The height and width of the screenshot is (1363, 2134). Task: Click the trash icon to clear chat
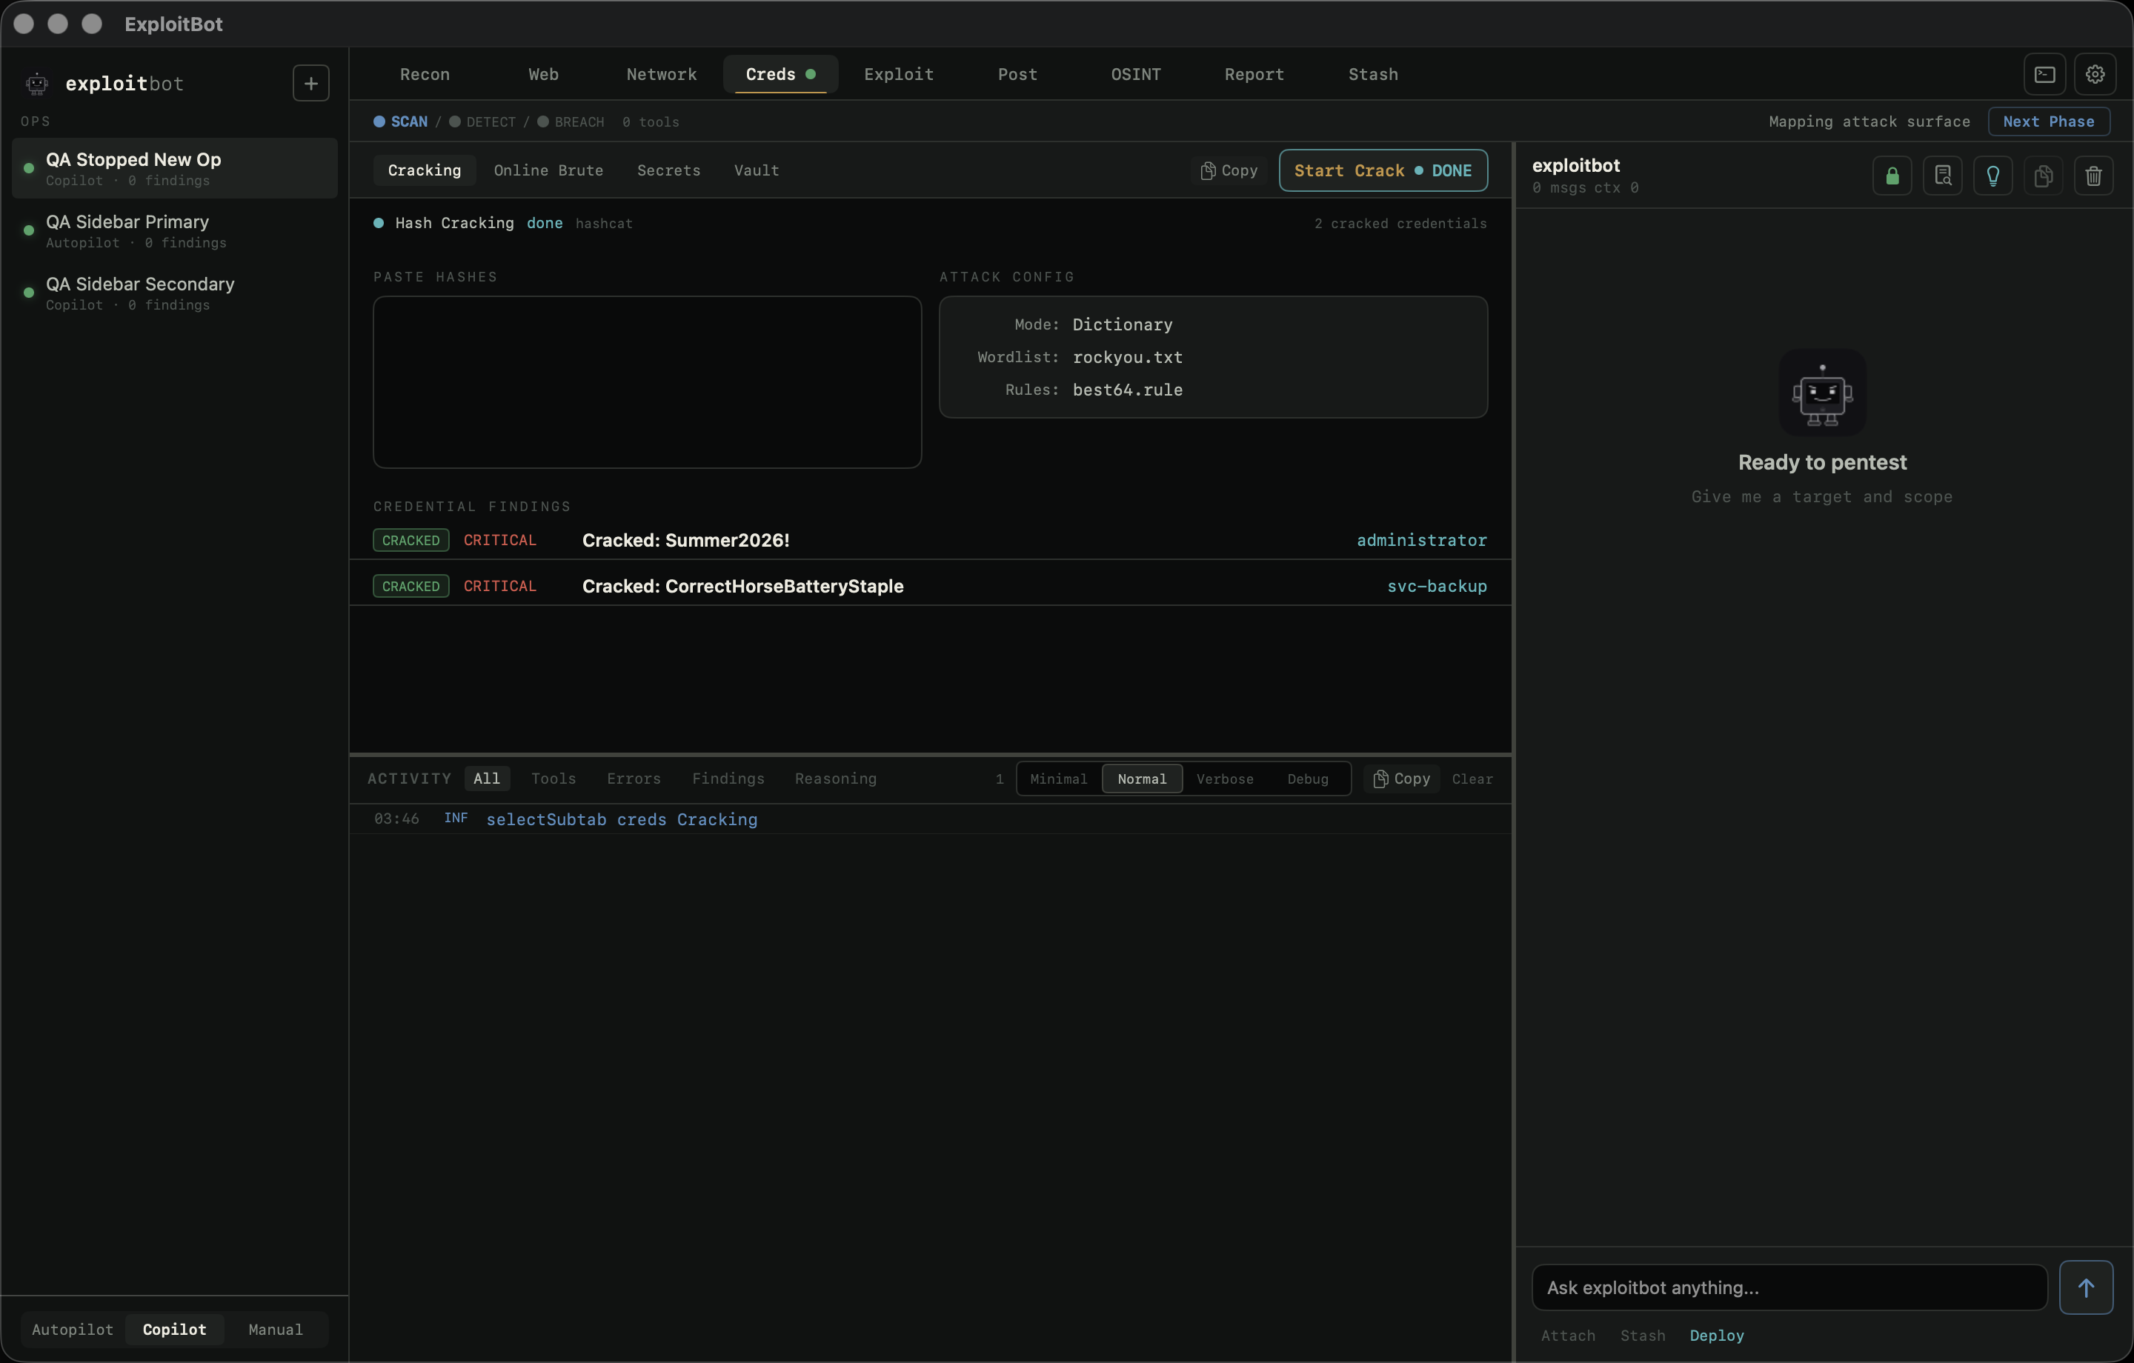(x=2094, y=176)
